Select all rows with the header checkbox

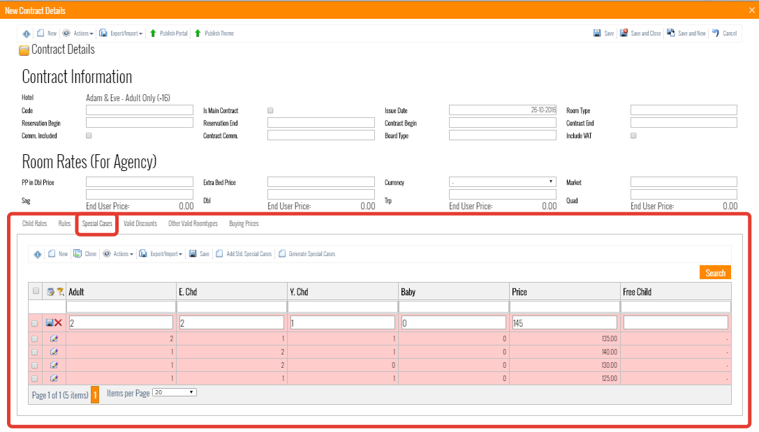36,291
